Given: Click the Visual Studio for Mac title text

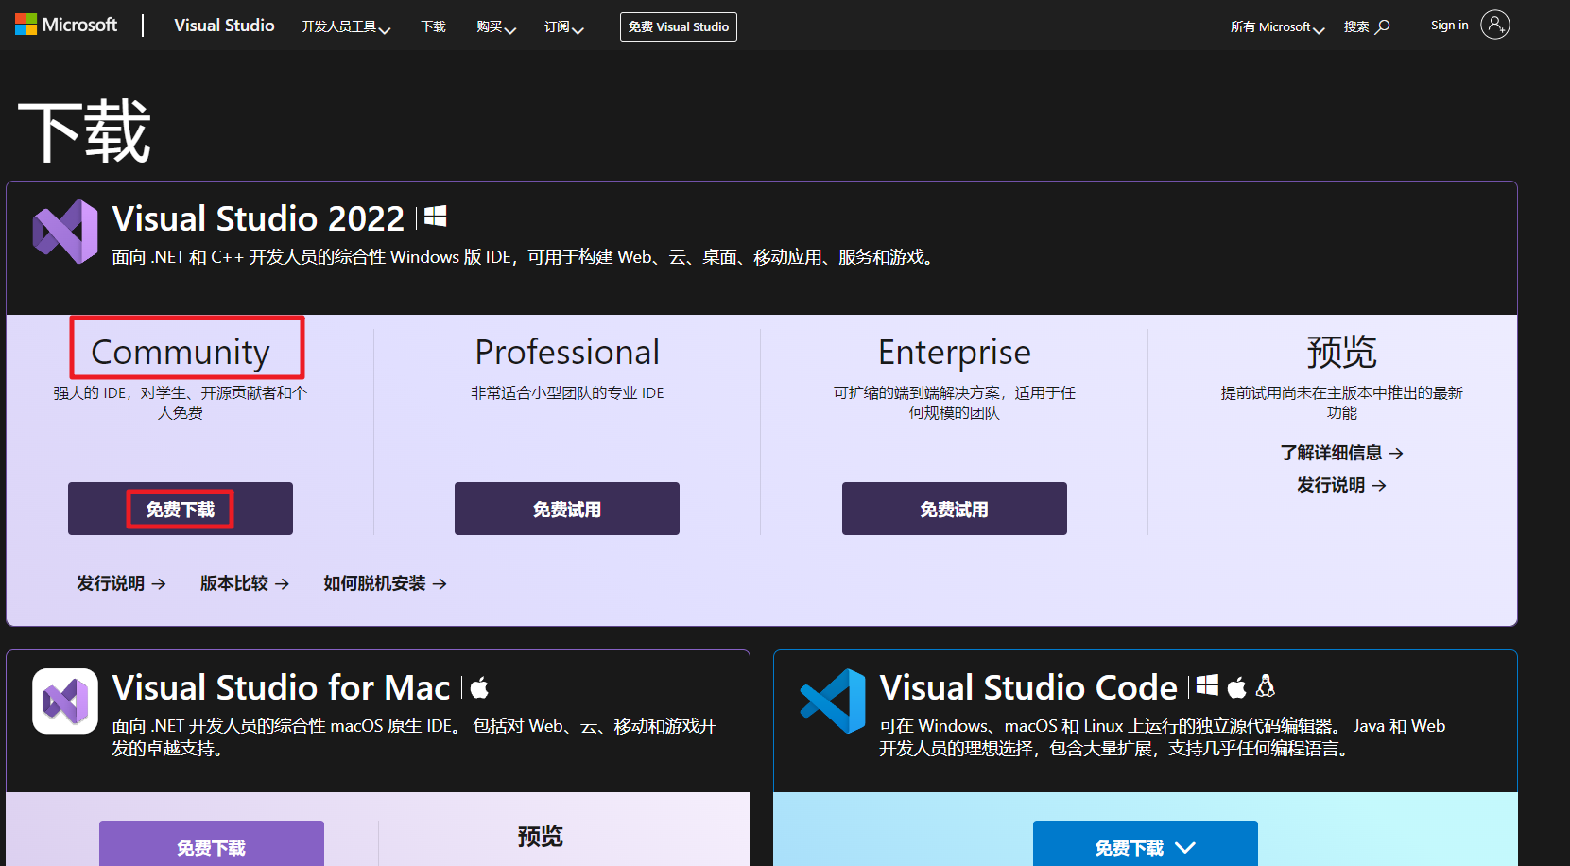Looking at the screenshot, I should pos(281,687).
